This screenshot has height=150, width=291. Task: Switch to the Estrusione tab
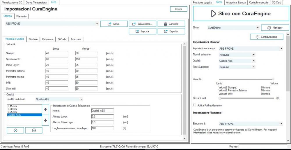click(x=47, y=39)
